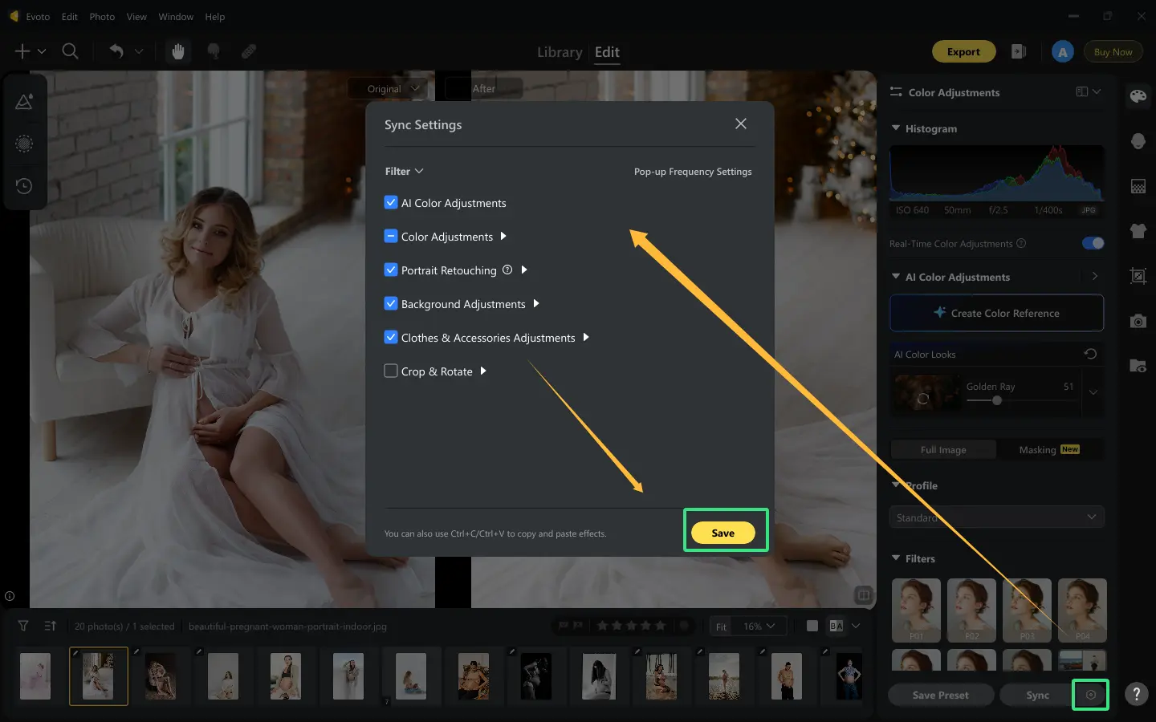Uncheck AI Color Adjustments checkbox
The width and height of the screenshot is (1156, 722).
(391, 202)
